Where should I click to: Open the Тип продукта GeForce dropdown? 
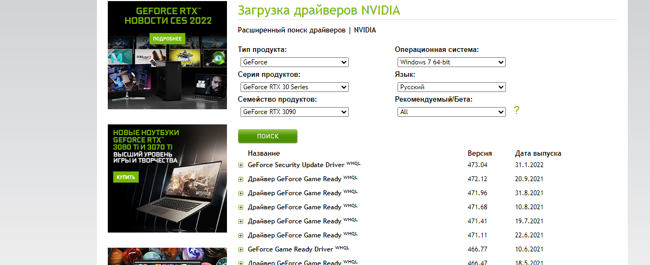(294, 62)
